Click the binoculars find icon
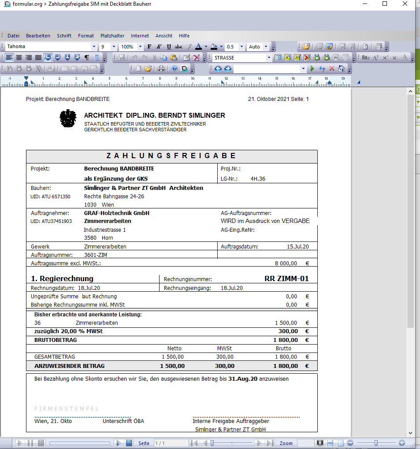The width and height of the screenshot is (420, 449). pyautogui.click(x=9, y=68)
